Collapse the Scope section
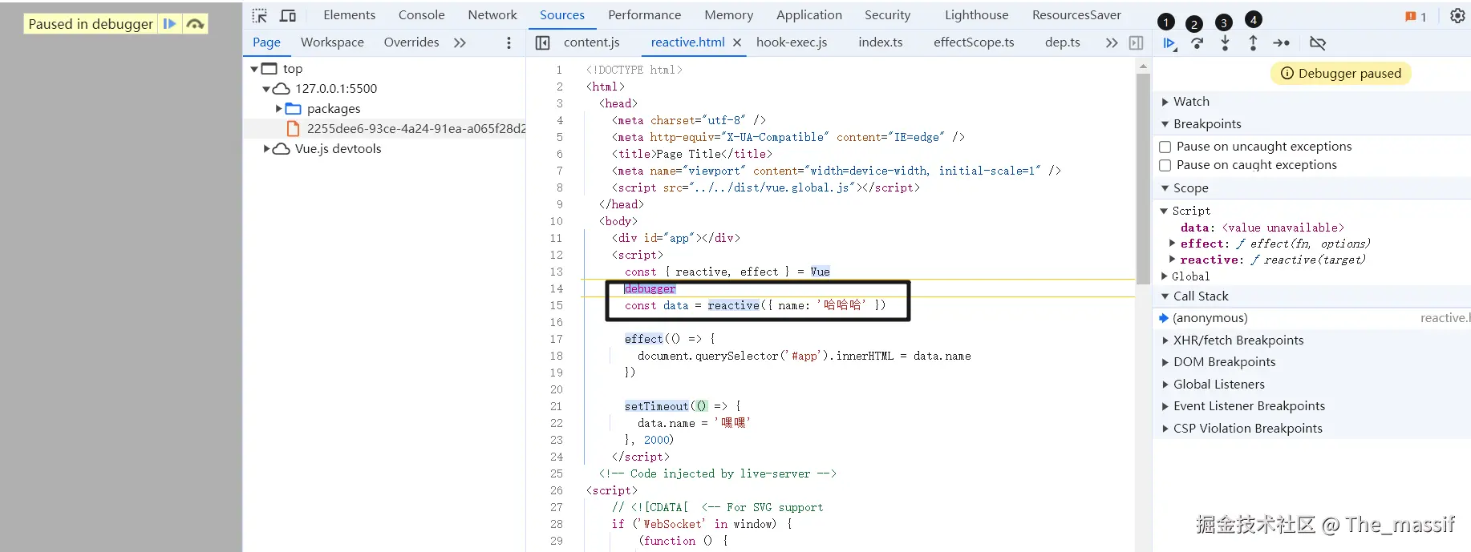 click(1165, 188)
